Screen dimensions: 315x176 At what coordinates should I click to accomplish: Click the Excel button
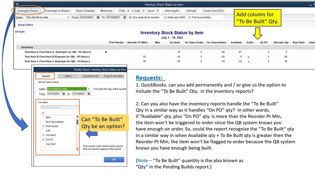151,11
